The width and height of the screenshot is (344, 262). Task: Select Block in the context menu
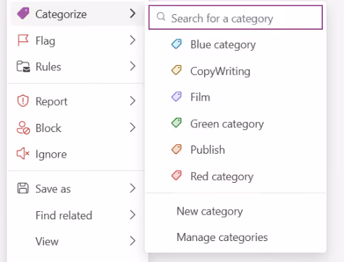[77, 128]
